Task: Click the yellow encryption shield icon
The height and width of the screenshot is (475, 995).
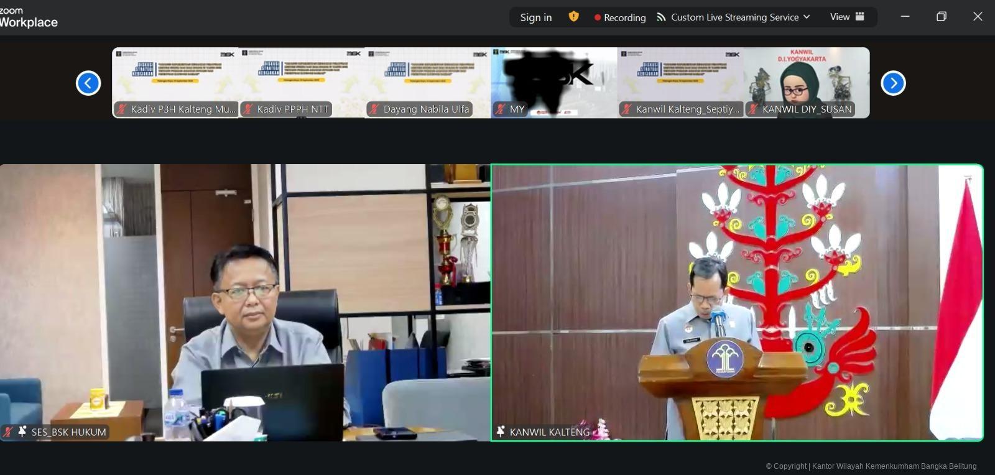Action: pos(573,17)
